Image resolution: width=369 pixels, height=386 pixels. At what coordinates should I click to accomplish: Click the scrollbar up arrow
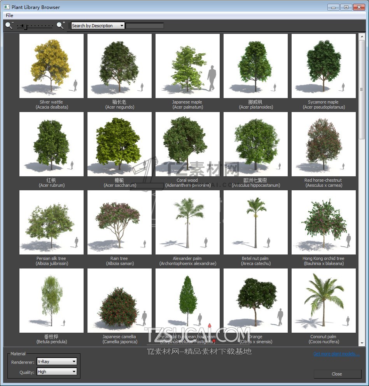pos(362,37)
